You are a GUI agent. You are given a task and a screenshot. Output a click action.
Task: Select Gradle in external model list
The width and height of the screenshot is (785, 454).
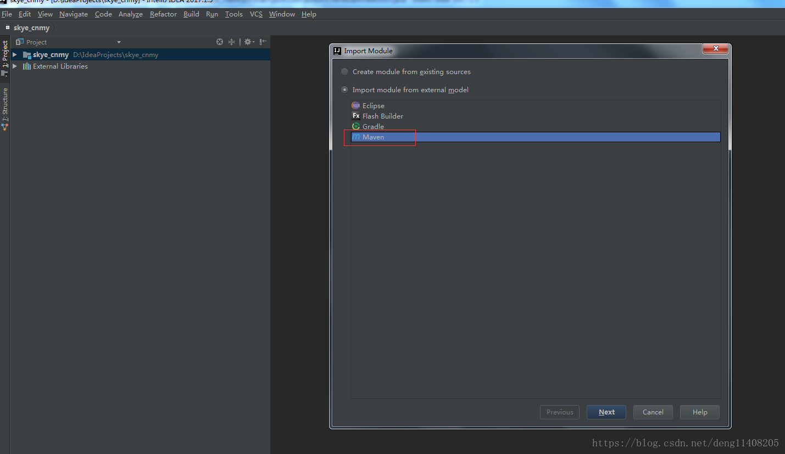536,126
